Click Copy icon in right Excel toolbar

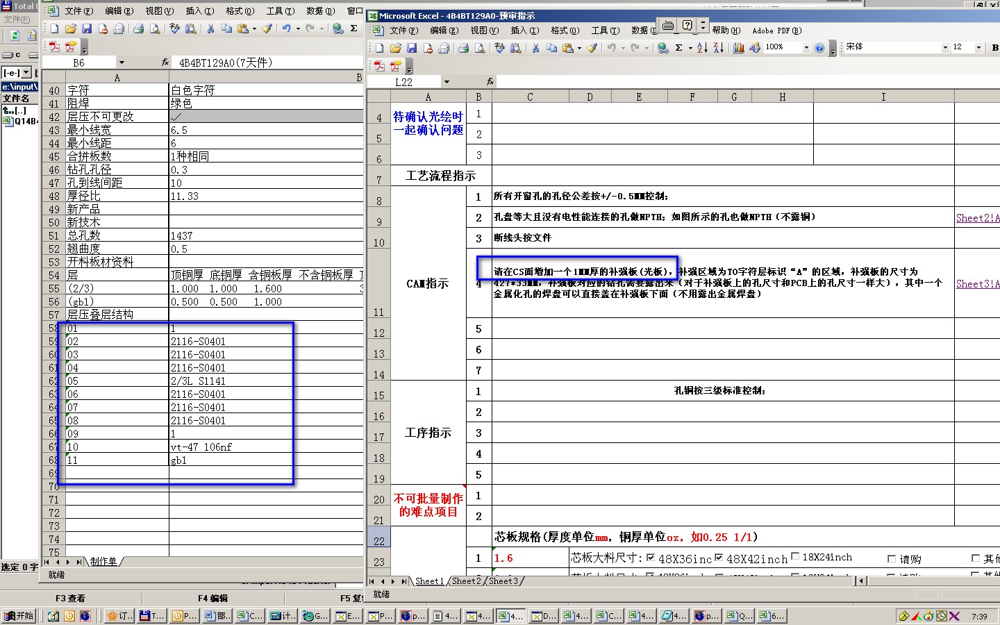click(x=551, y=48)
